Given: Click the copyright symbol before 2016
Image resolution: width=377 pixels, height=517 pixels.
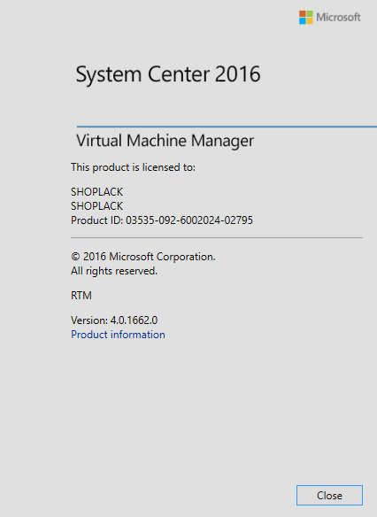Looking at the screenshot, I should click(75, 257).
